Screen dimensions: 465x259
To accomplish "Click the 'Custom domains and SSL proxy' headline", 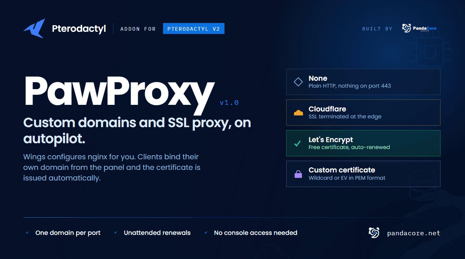I will point(137,130).
